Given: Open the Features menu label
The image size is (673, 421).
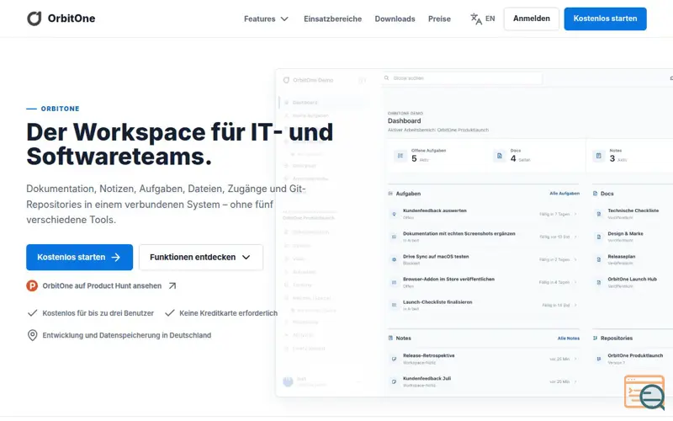Looking at the screenshot, I should (x=260, y=19).
